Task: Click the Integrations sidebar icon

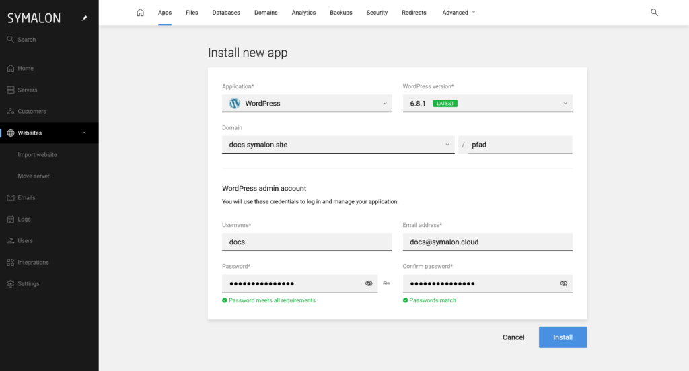Action: pos(11,262)
